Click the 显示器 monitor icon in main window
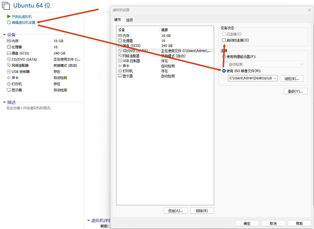This screenshot has height=229, width=314. tap(9, 90)
